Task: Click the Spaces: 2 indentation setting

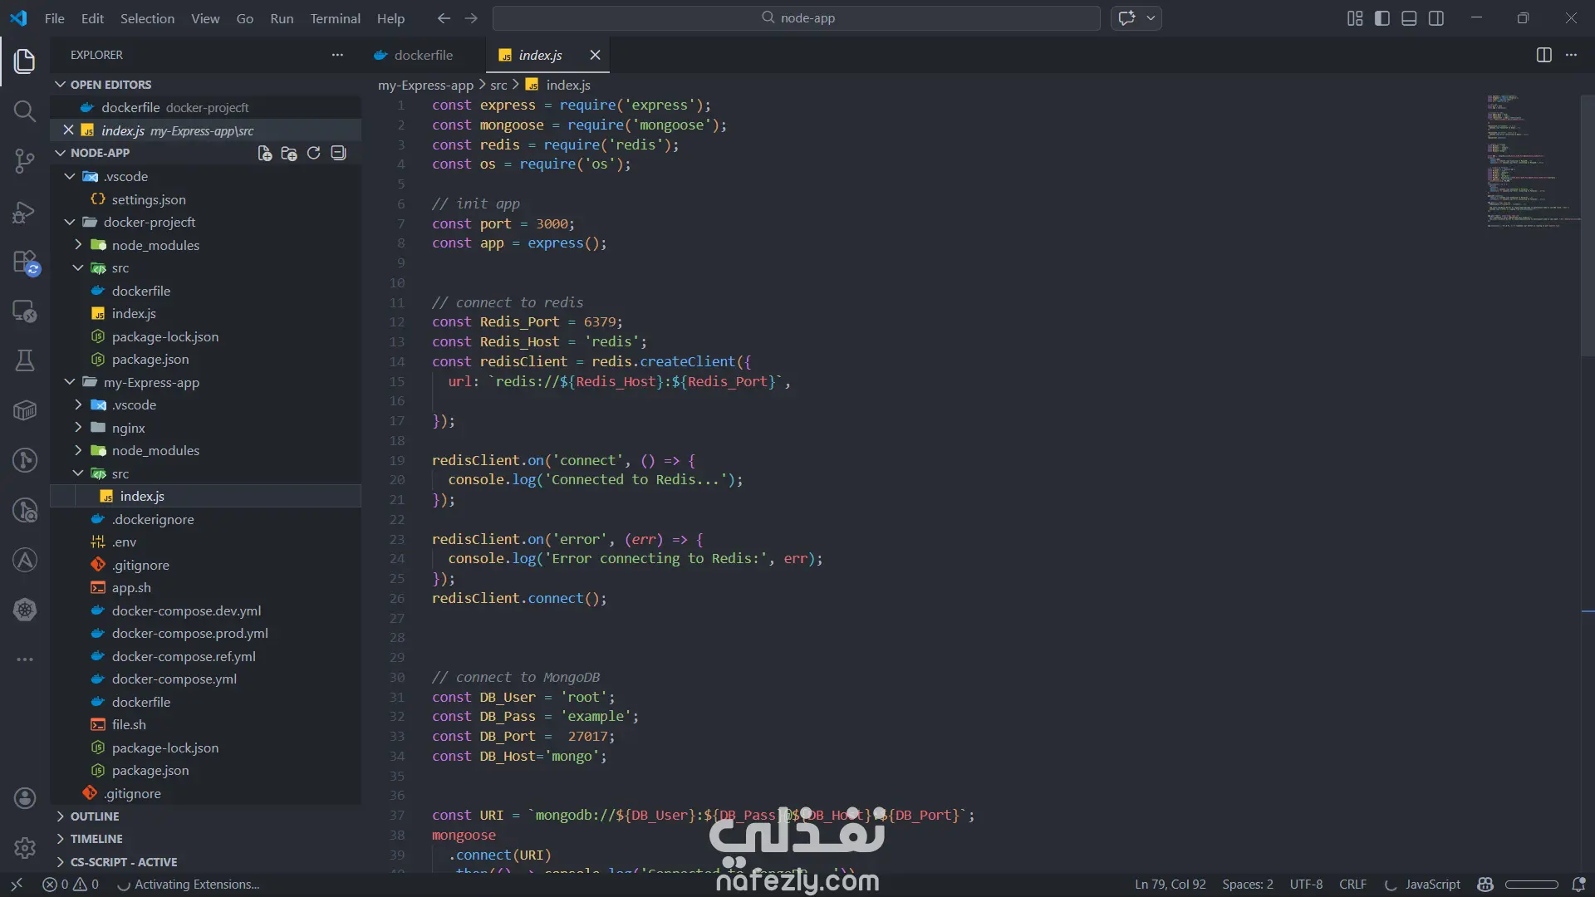Action: click(x=1247, y=885)
